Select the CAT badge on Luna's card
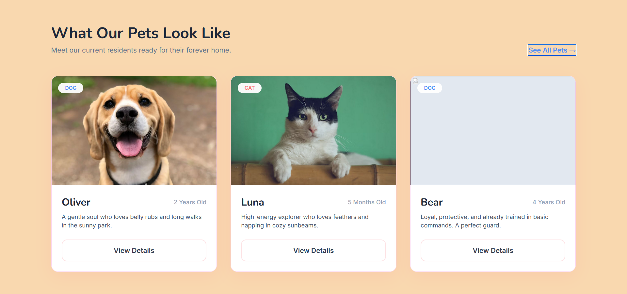Viewport: 627px width, 294px height. click(x=249, y=88)
